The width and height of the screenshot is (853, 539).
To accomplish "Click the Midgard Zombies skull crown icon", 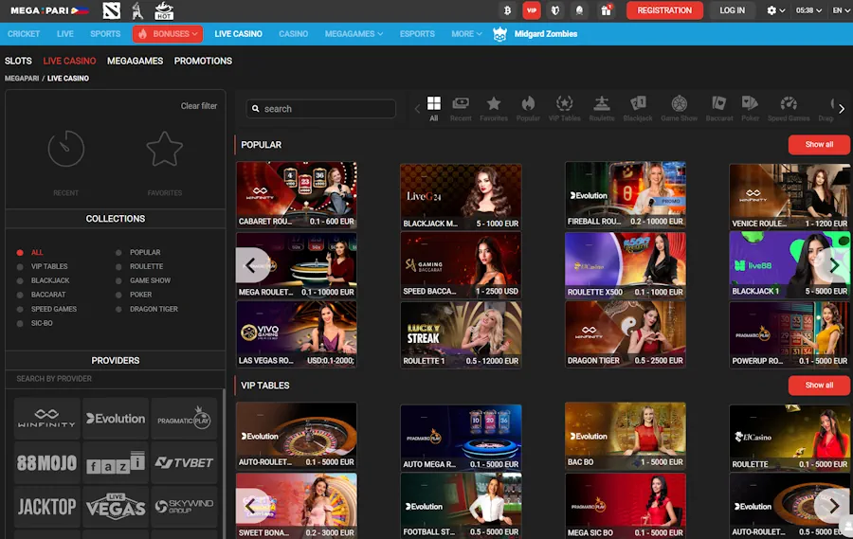I will click(499, 34).
